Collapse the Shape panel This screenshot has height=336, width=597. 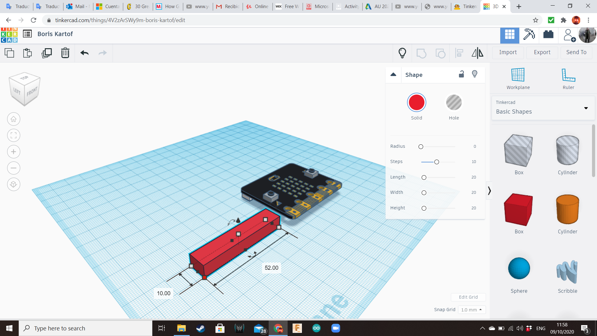pos(393,75)
